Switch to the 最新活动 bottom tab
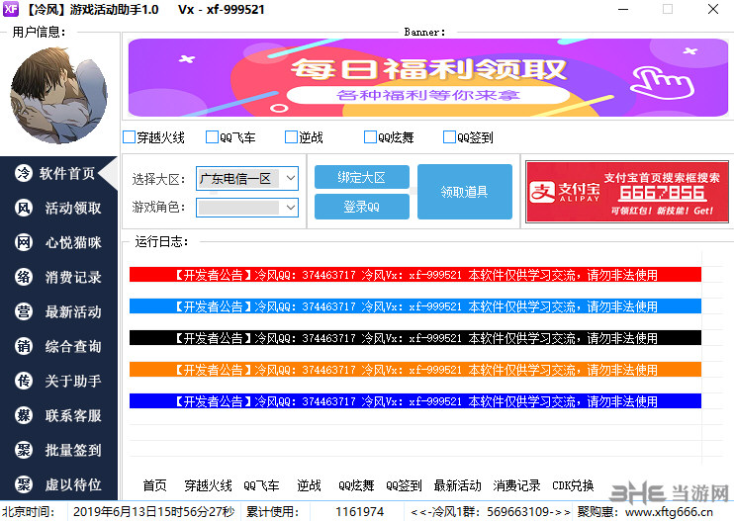The image size is (734, 521). [457, 485]
